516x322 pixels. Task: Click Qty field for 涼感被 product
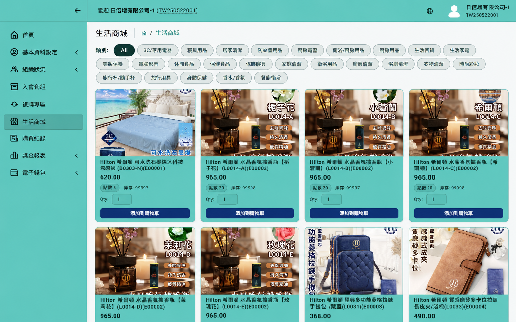[x=122, y=199]
